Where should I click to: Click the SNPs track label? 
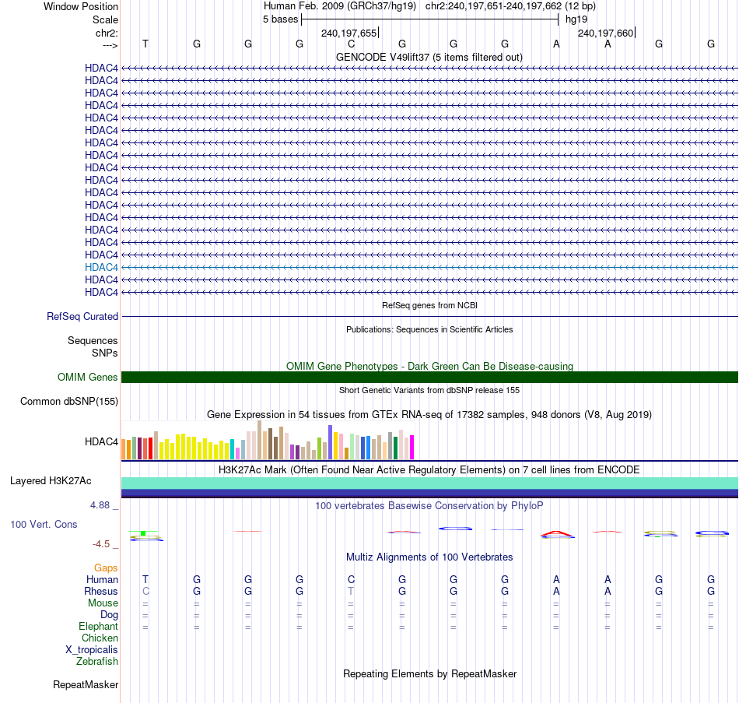pyautogui.click(x=105, y=353)
